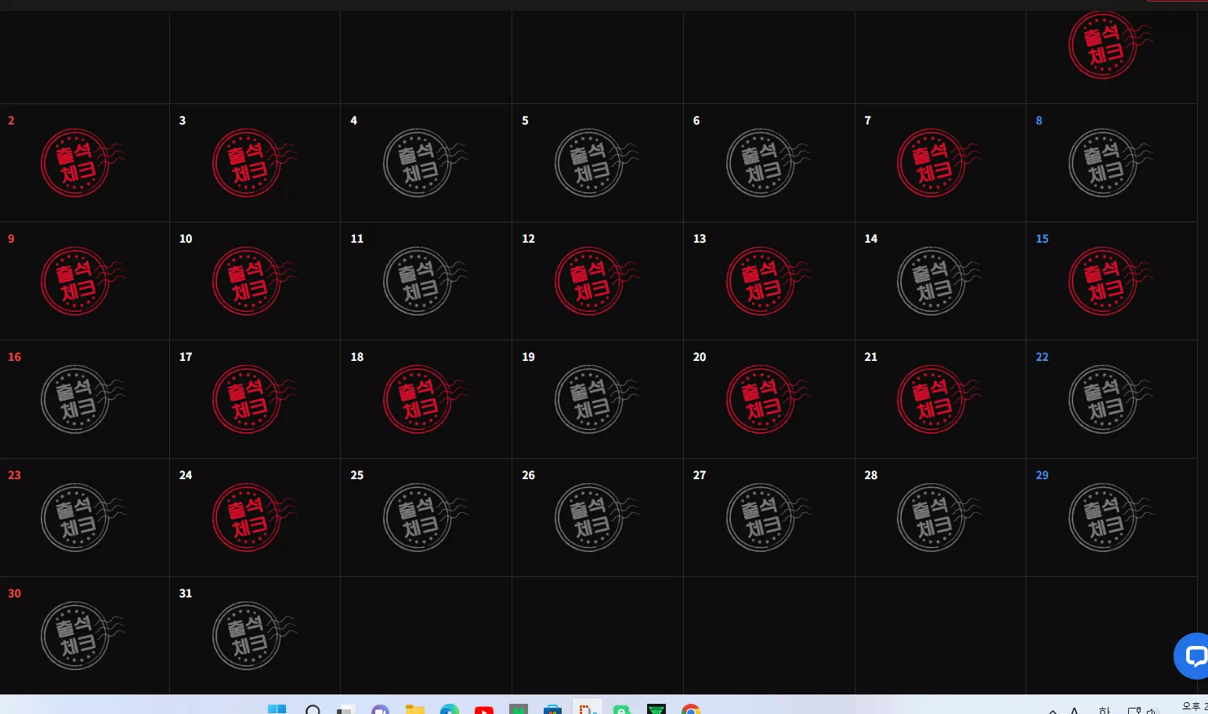Select the gray attendance stamp on day 30
Viewport: 1208px width, 714px height.
(82, 636)
